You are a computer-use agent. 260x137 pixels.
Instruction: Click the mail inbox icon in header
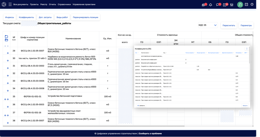coord(204,5)
